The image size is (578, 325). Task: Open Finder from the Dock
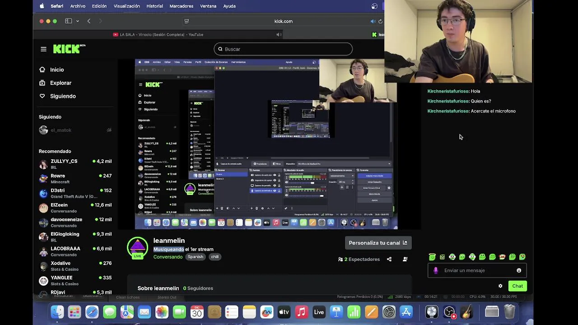57,312
